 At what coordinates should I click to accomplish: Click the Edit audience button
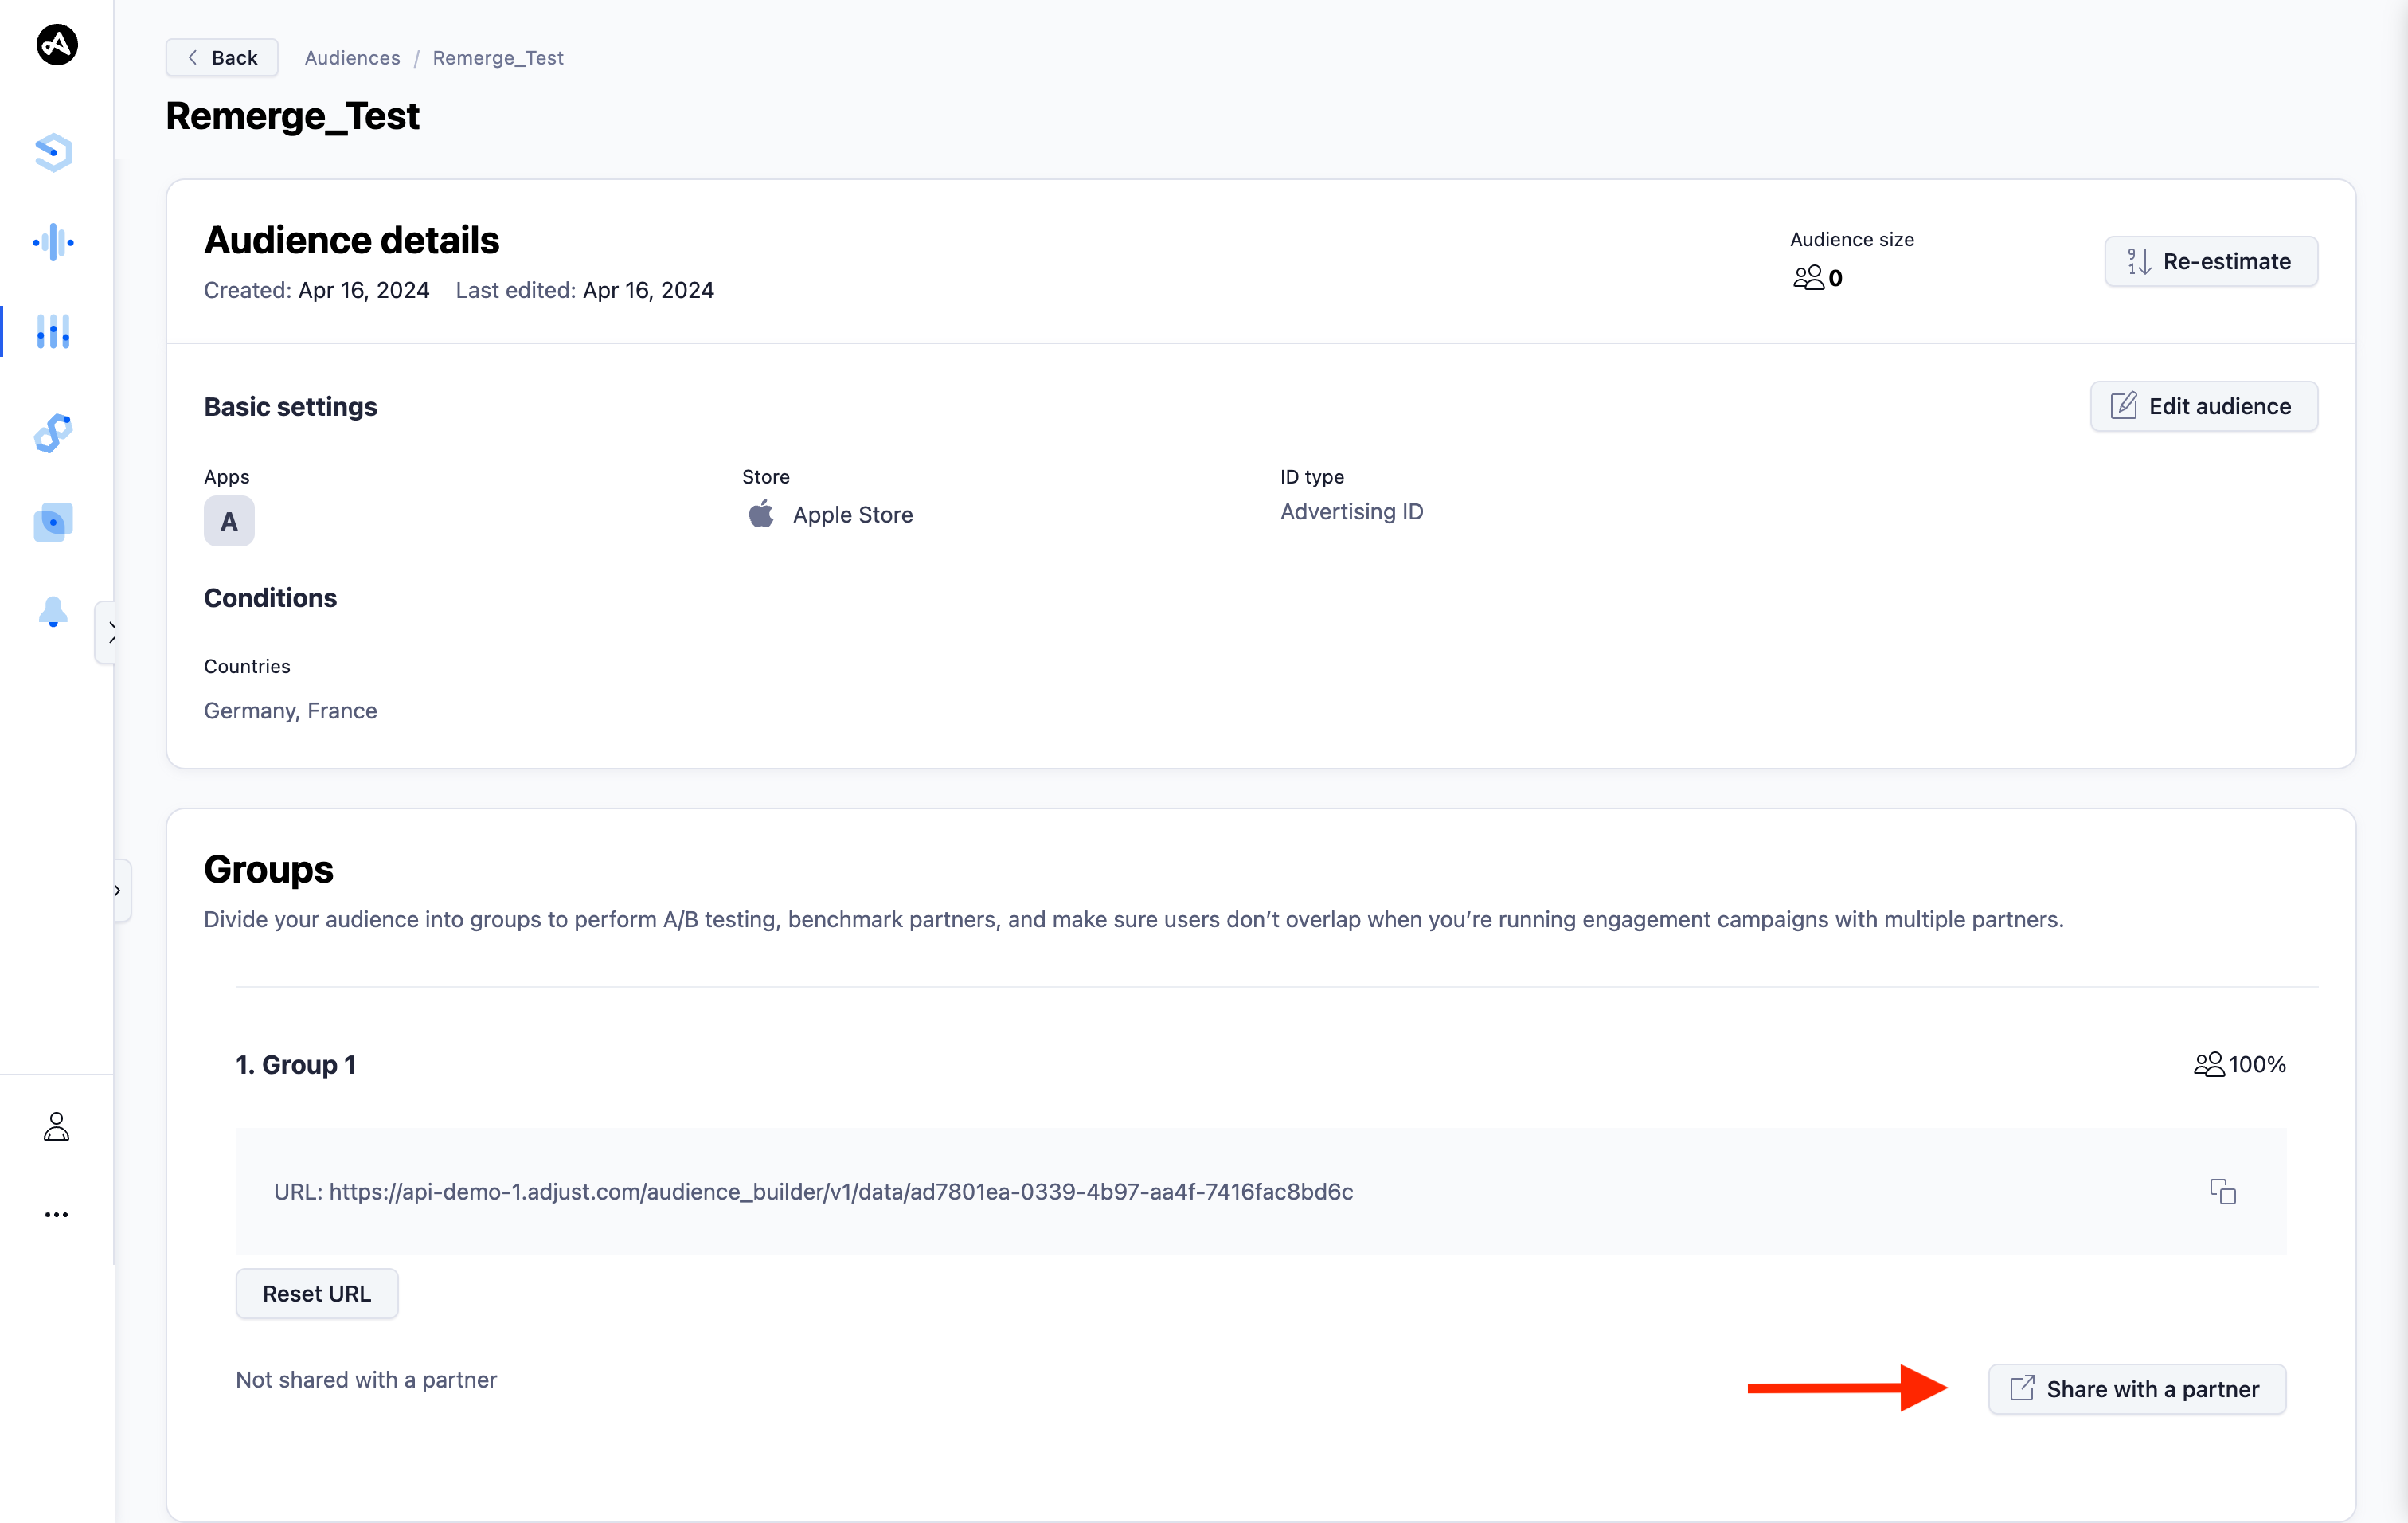tap(2204, 406)
